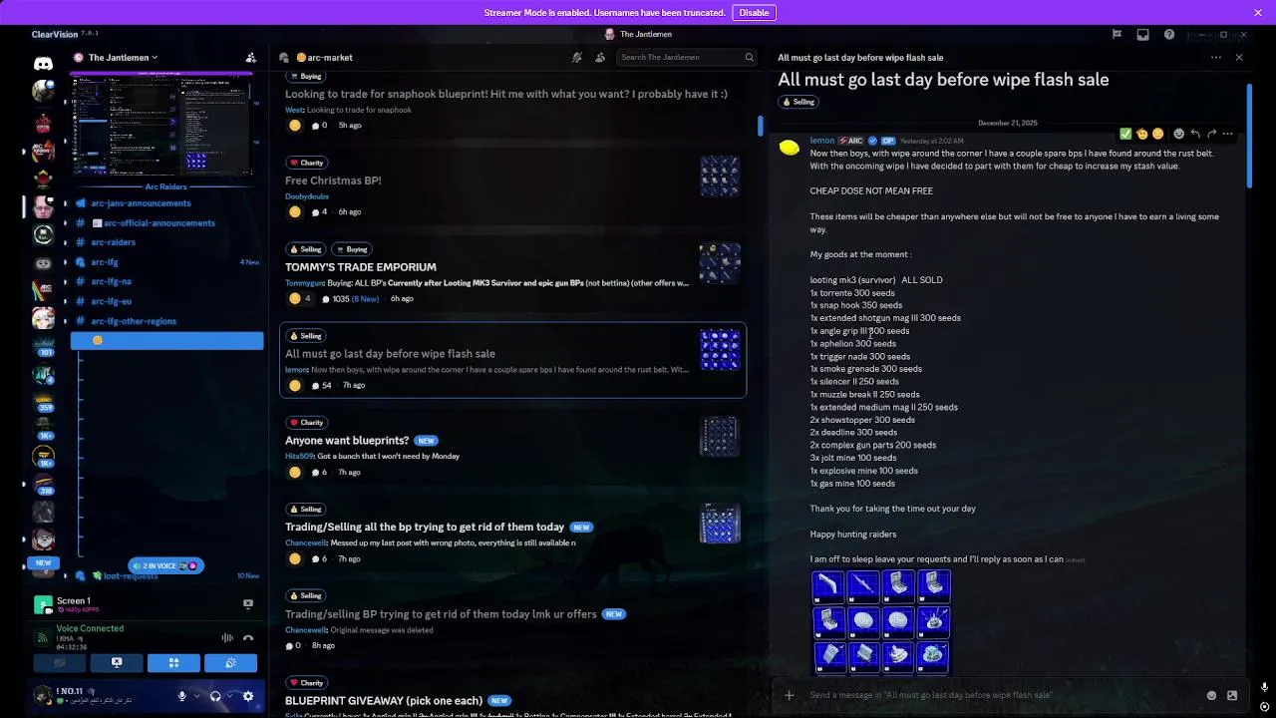Deafen audio with headphones icon
Screen dimensions: 1276x718
click(x=215, y=696)
